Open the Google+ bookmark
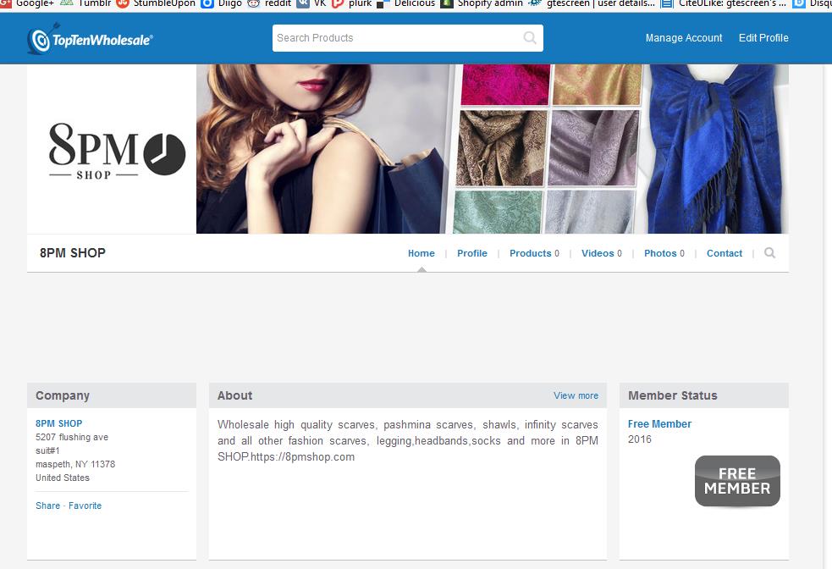This screenshot has width=832, height=569. point(27,3)
